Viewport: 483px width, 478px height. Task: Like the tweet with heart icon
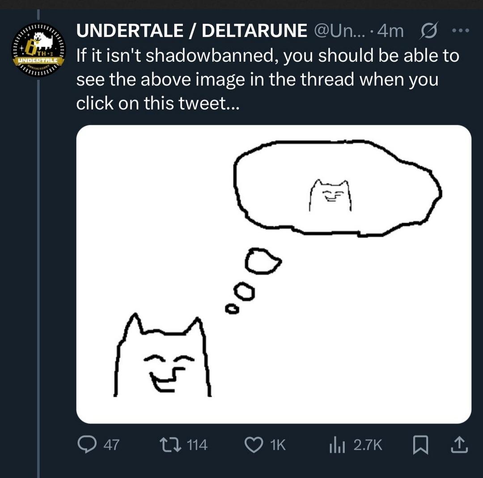click(x=254, y=445)
